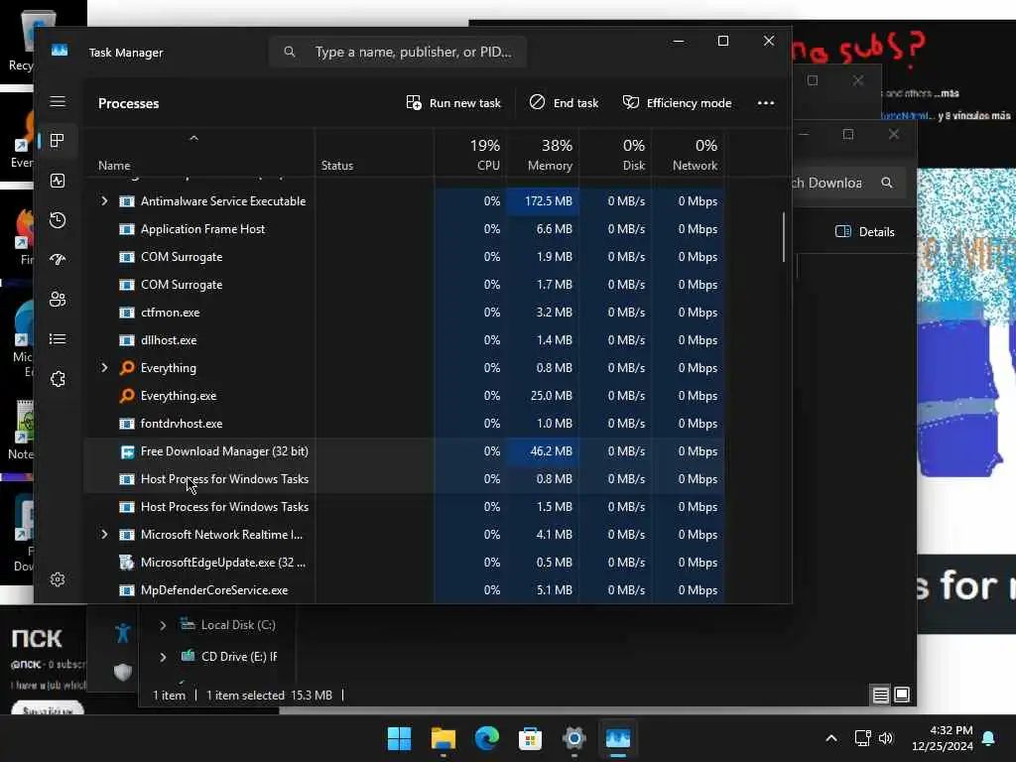The height and width of the screenshot is (762, 1016).
Task: Open the more options ellipsis menu
Action: pyautogui.click(x=766, y=103)
